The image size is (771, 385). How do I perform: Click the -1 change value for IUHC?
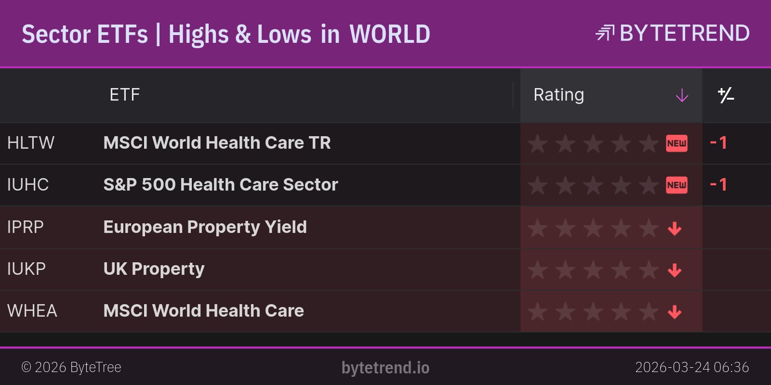click(x=718, y=185)
